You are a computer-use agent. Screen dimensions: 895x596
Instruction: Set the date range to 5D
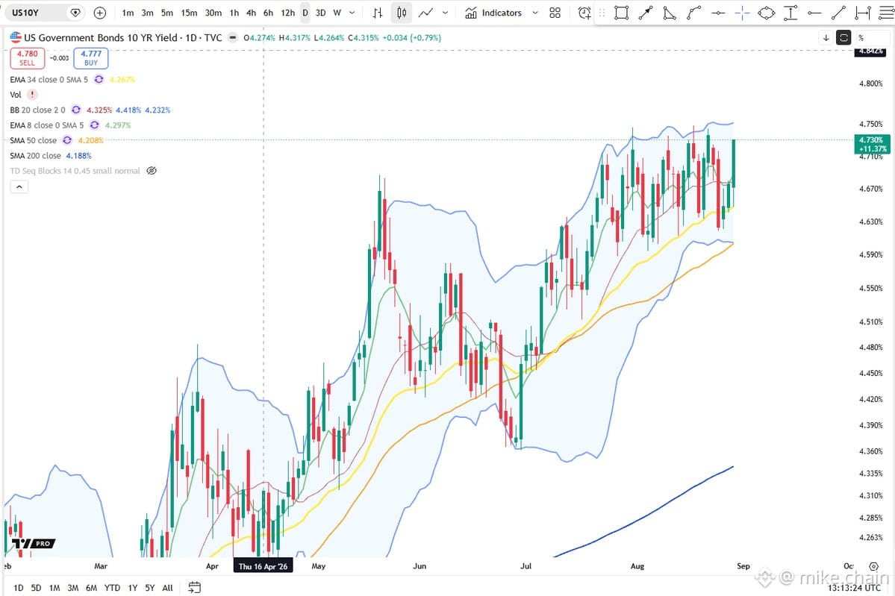click(36, 588)
